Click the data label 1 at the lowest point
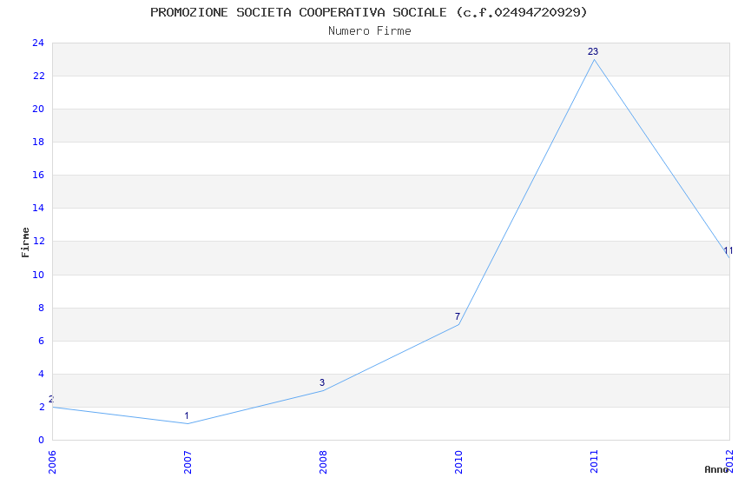738x478 pixels. click(x=187, y=415)
